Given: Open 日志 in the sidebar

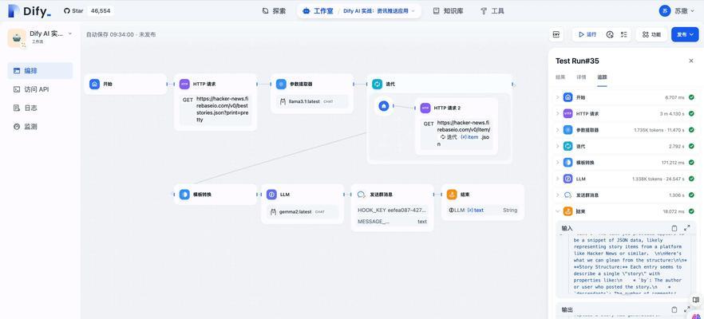Looking at the screenshot, I should [x=40, y=108].
